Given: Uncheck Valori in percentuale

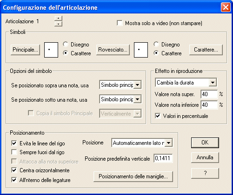Looking at the screenshot, I should (158, 116).
